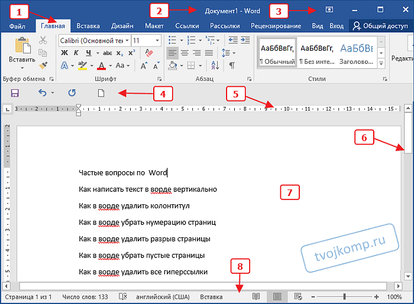This screenshot has height=304, width=414.
Task: Click the zoom out minus button
Action: tap(313, 297)
